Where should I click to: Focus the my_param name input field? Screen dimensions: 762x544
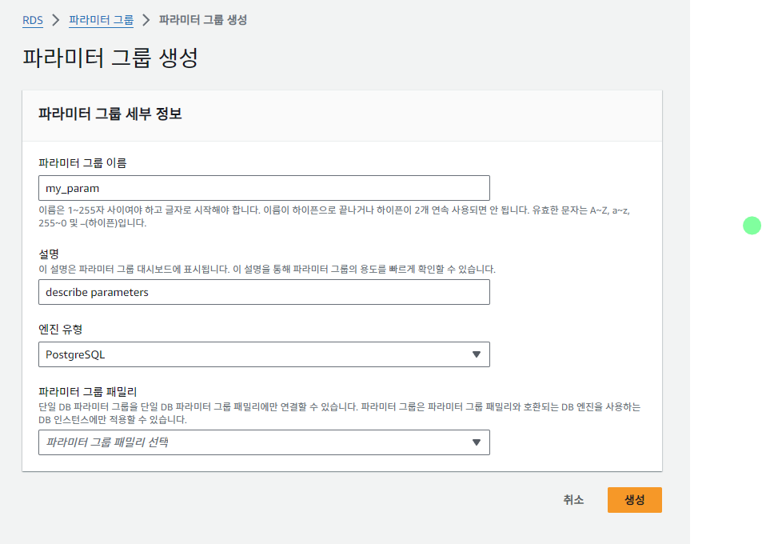pos(264,188)
